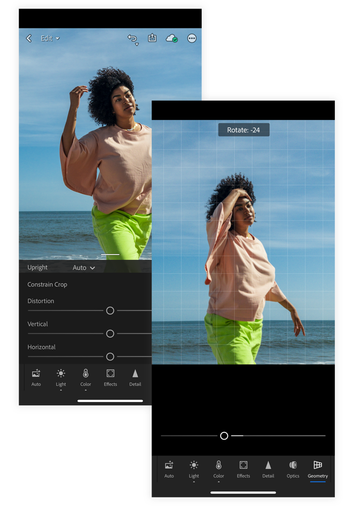Tap the home indicator bar in right phone

tap(243, 493)
